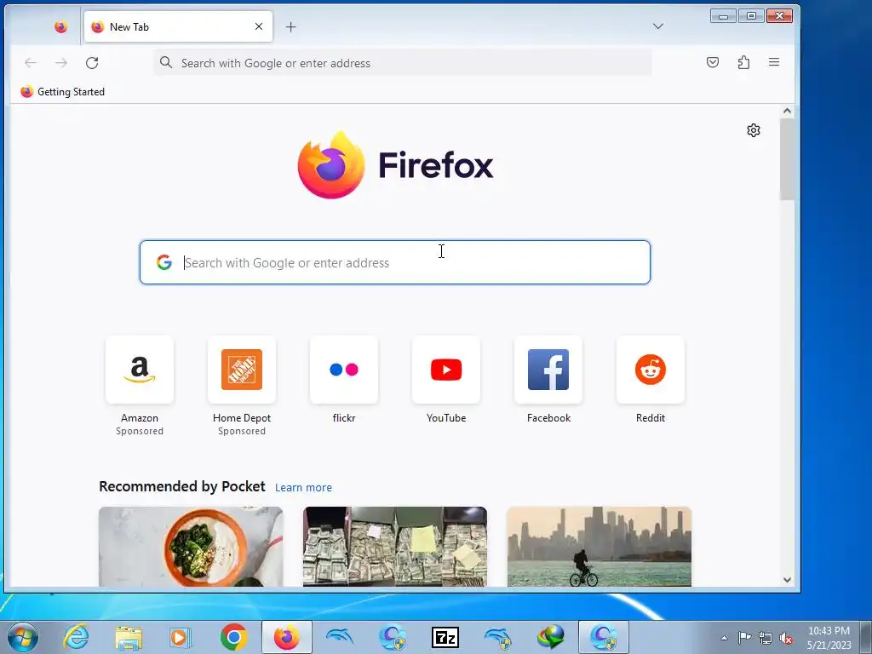
Task: Click the page scrollbar up arrow
Action: [x=787, y=111]
